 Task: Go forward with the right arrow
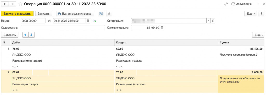12,4
